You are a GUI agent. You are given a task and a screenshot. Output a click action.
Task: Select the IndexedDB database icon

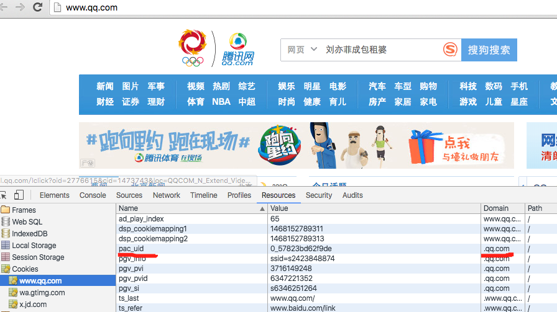click(x=6, y=233)
